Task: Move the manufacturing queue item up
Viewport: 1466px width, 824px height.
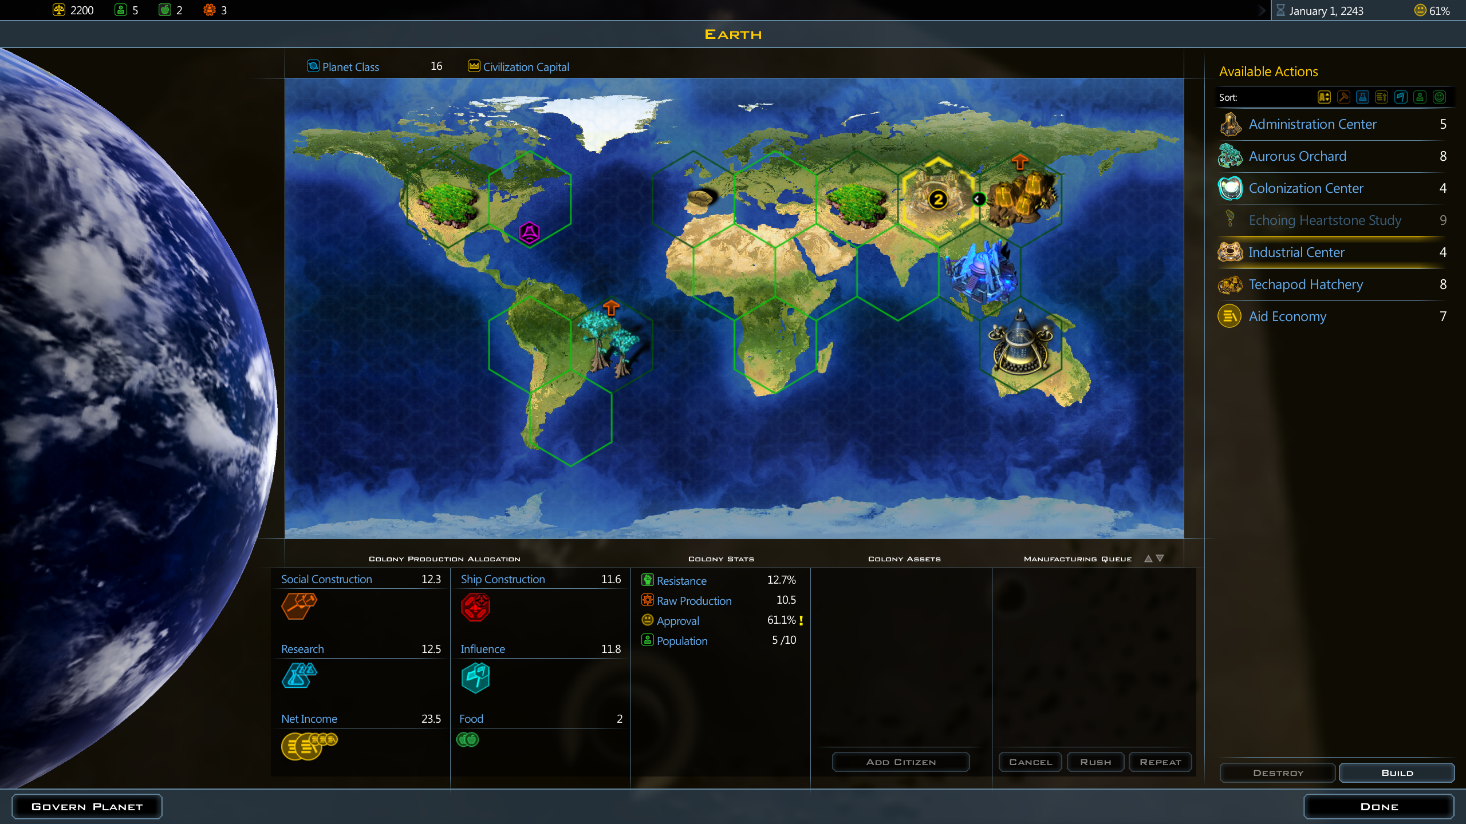Action: click(1148, 558)
